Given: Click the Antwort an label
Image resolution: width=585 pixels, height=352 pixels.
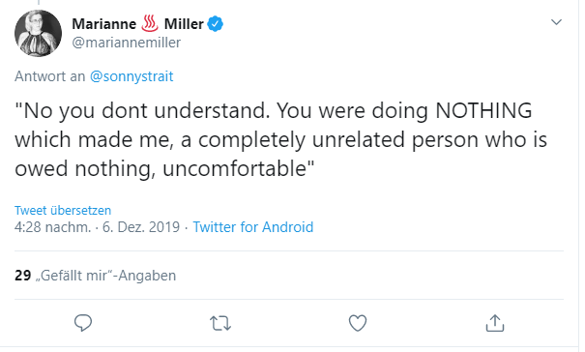Looking at the screenshot, I should [50, 76].
